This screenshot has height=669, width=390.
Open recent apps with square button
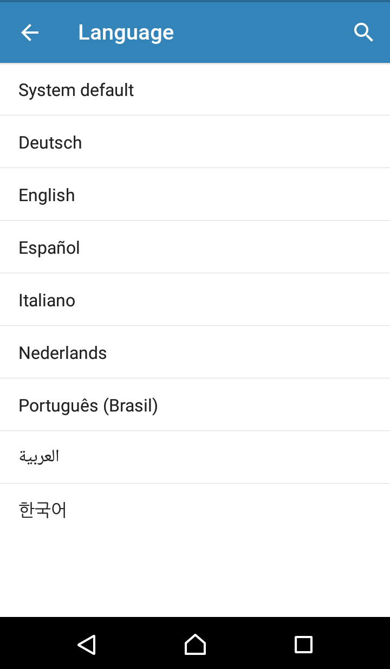click(303, 645)
